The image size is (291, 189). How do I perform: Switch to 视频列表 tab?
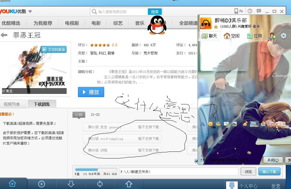tap(12, 104)
